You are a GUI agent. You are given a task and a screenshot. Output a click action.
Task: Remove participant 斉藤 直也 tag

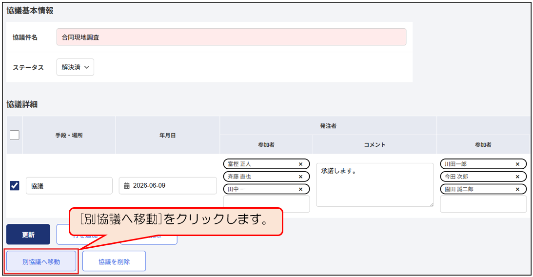click(x=300, y=177)
